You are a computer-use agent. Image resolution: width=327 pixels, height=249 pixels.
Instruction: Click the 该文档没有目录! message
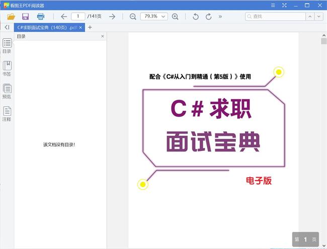(x=59, y=144)
